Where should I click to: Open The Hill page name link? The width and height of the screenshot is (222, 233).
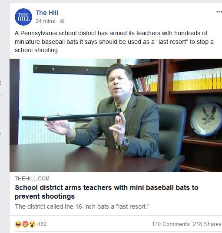[x=47, y=13]
